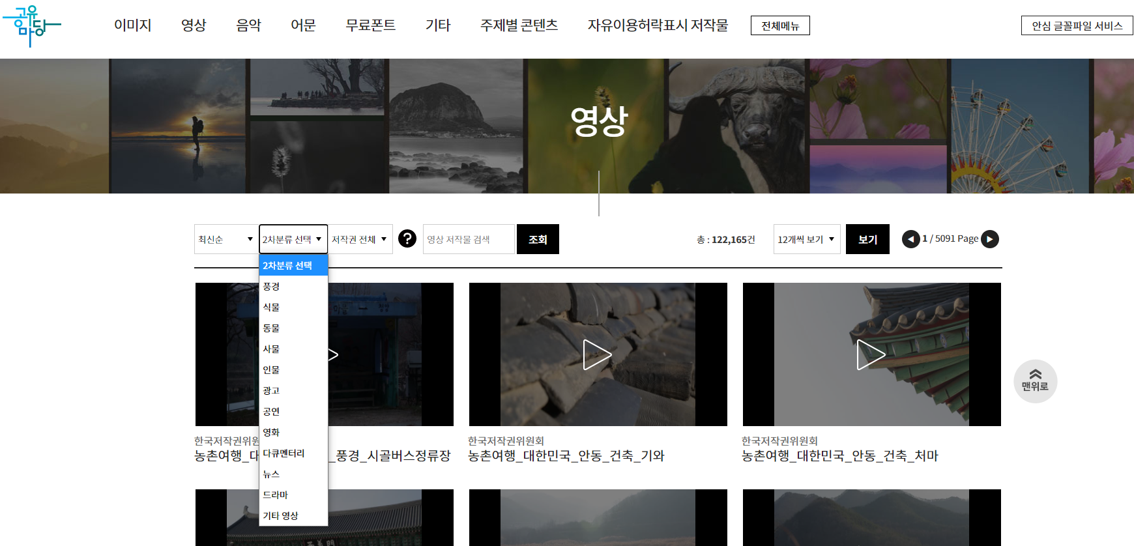Open the 이미지 nav menu
Viewport: 1134px width, 546px height.
[x=133, y=25]
